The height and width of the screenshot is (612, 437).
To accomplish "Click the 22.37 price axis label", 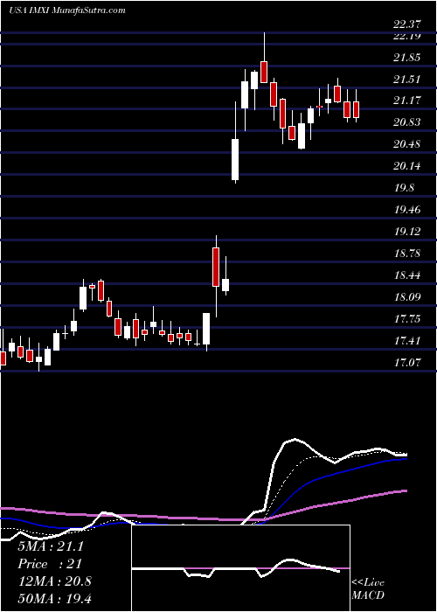I will (407, 24).
